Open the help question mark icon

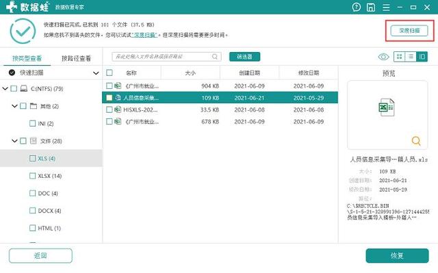click(356, 7)
